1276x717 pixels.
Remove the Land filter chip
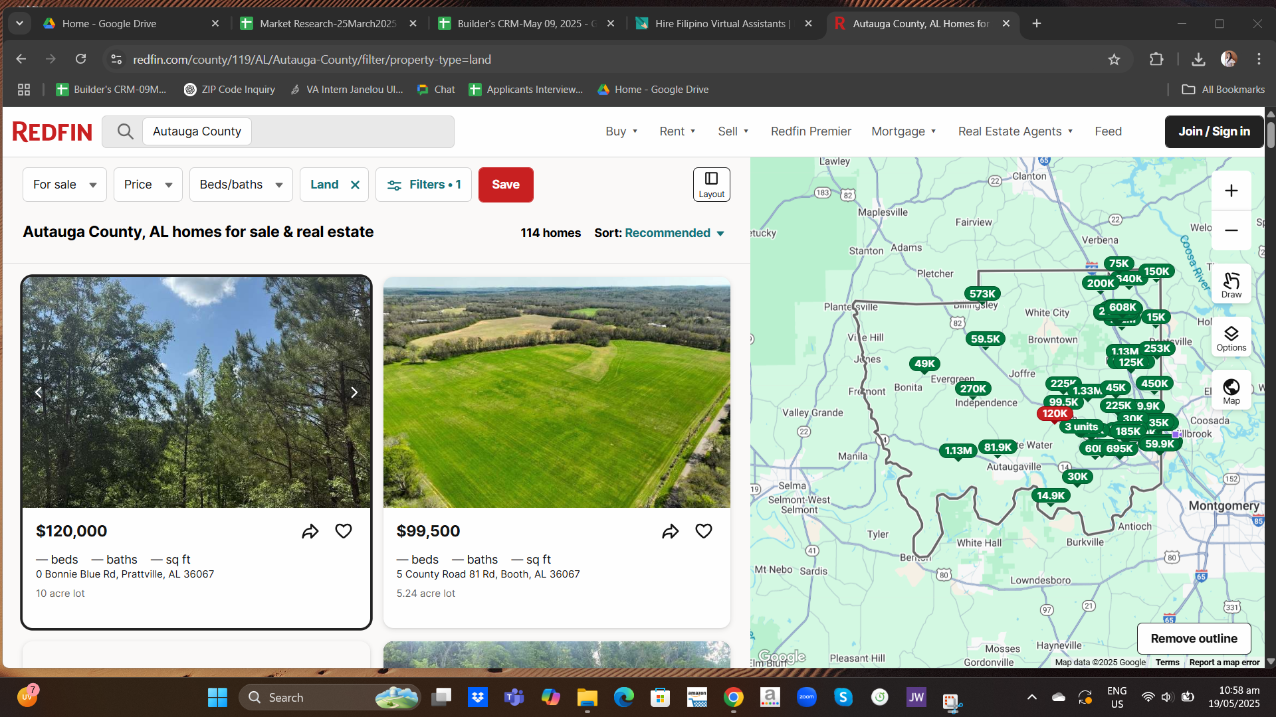[356, 185]
